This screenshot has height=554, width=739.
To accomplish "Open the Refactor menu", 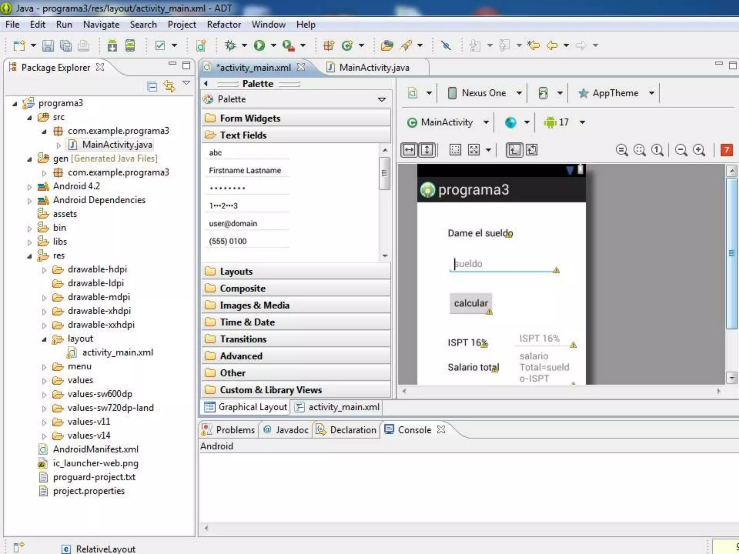I will (224, 25).
